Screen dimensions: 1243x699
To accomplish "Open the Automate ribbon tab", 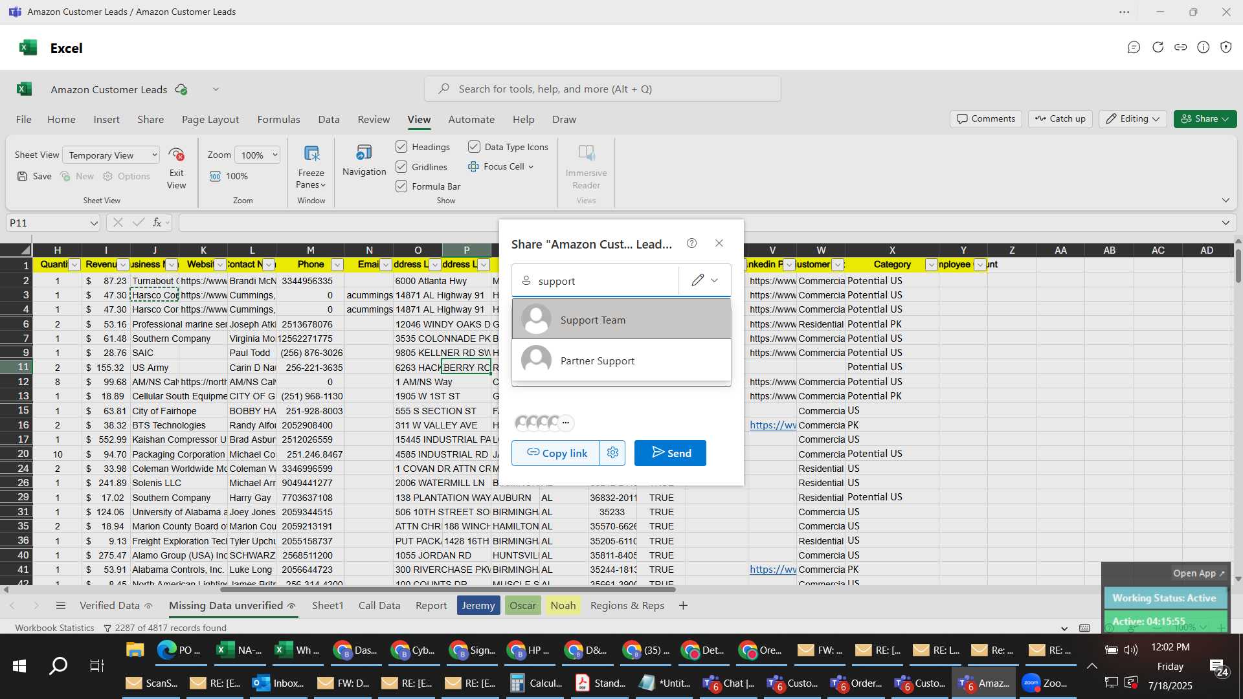I will point(471,120).
